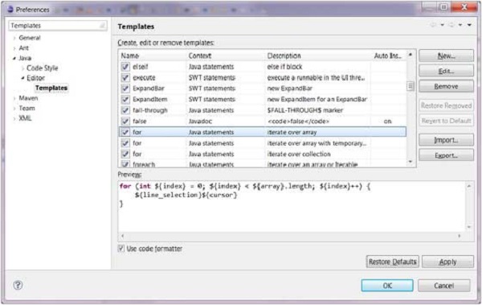Click the template table scroll-up arrow
Viewport: 482px width, 305px height.
tap(410, 55)
